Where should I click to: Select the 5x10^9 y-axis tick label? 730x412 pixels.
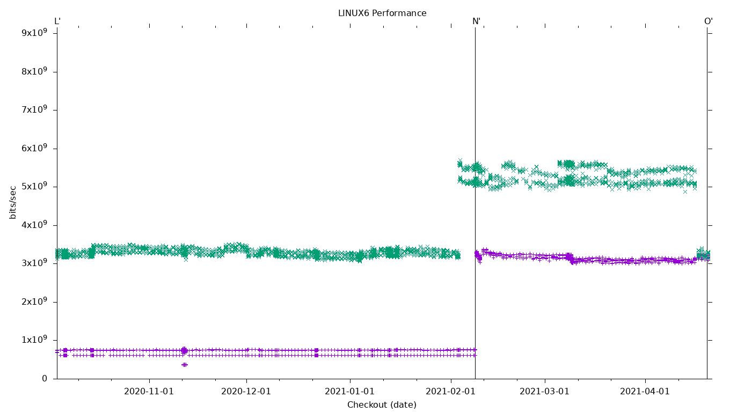pyautogui.click(x=34, y=186)
